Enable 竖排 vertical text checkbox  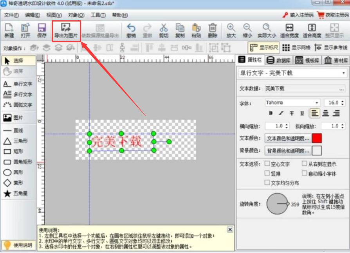[x=267, y=173]
